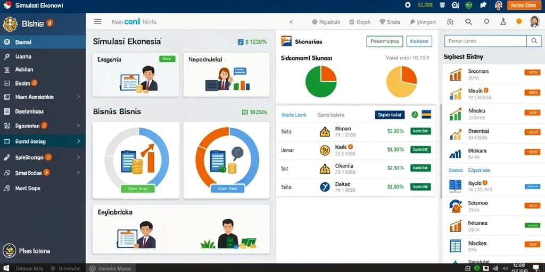Click the magnifier icon in top toolbar

[x=468, y=22]
